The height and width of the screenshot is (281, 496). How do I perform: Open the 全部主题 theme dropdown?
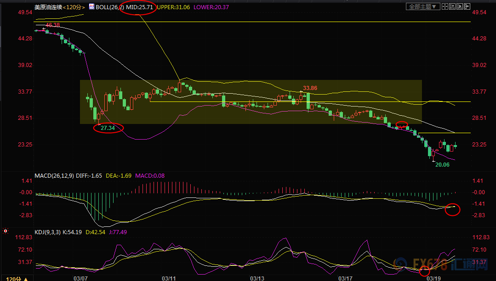point(423,6)
